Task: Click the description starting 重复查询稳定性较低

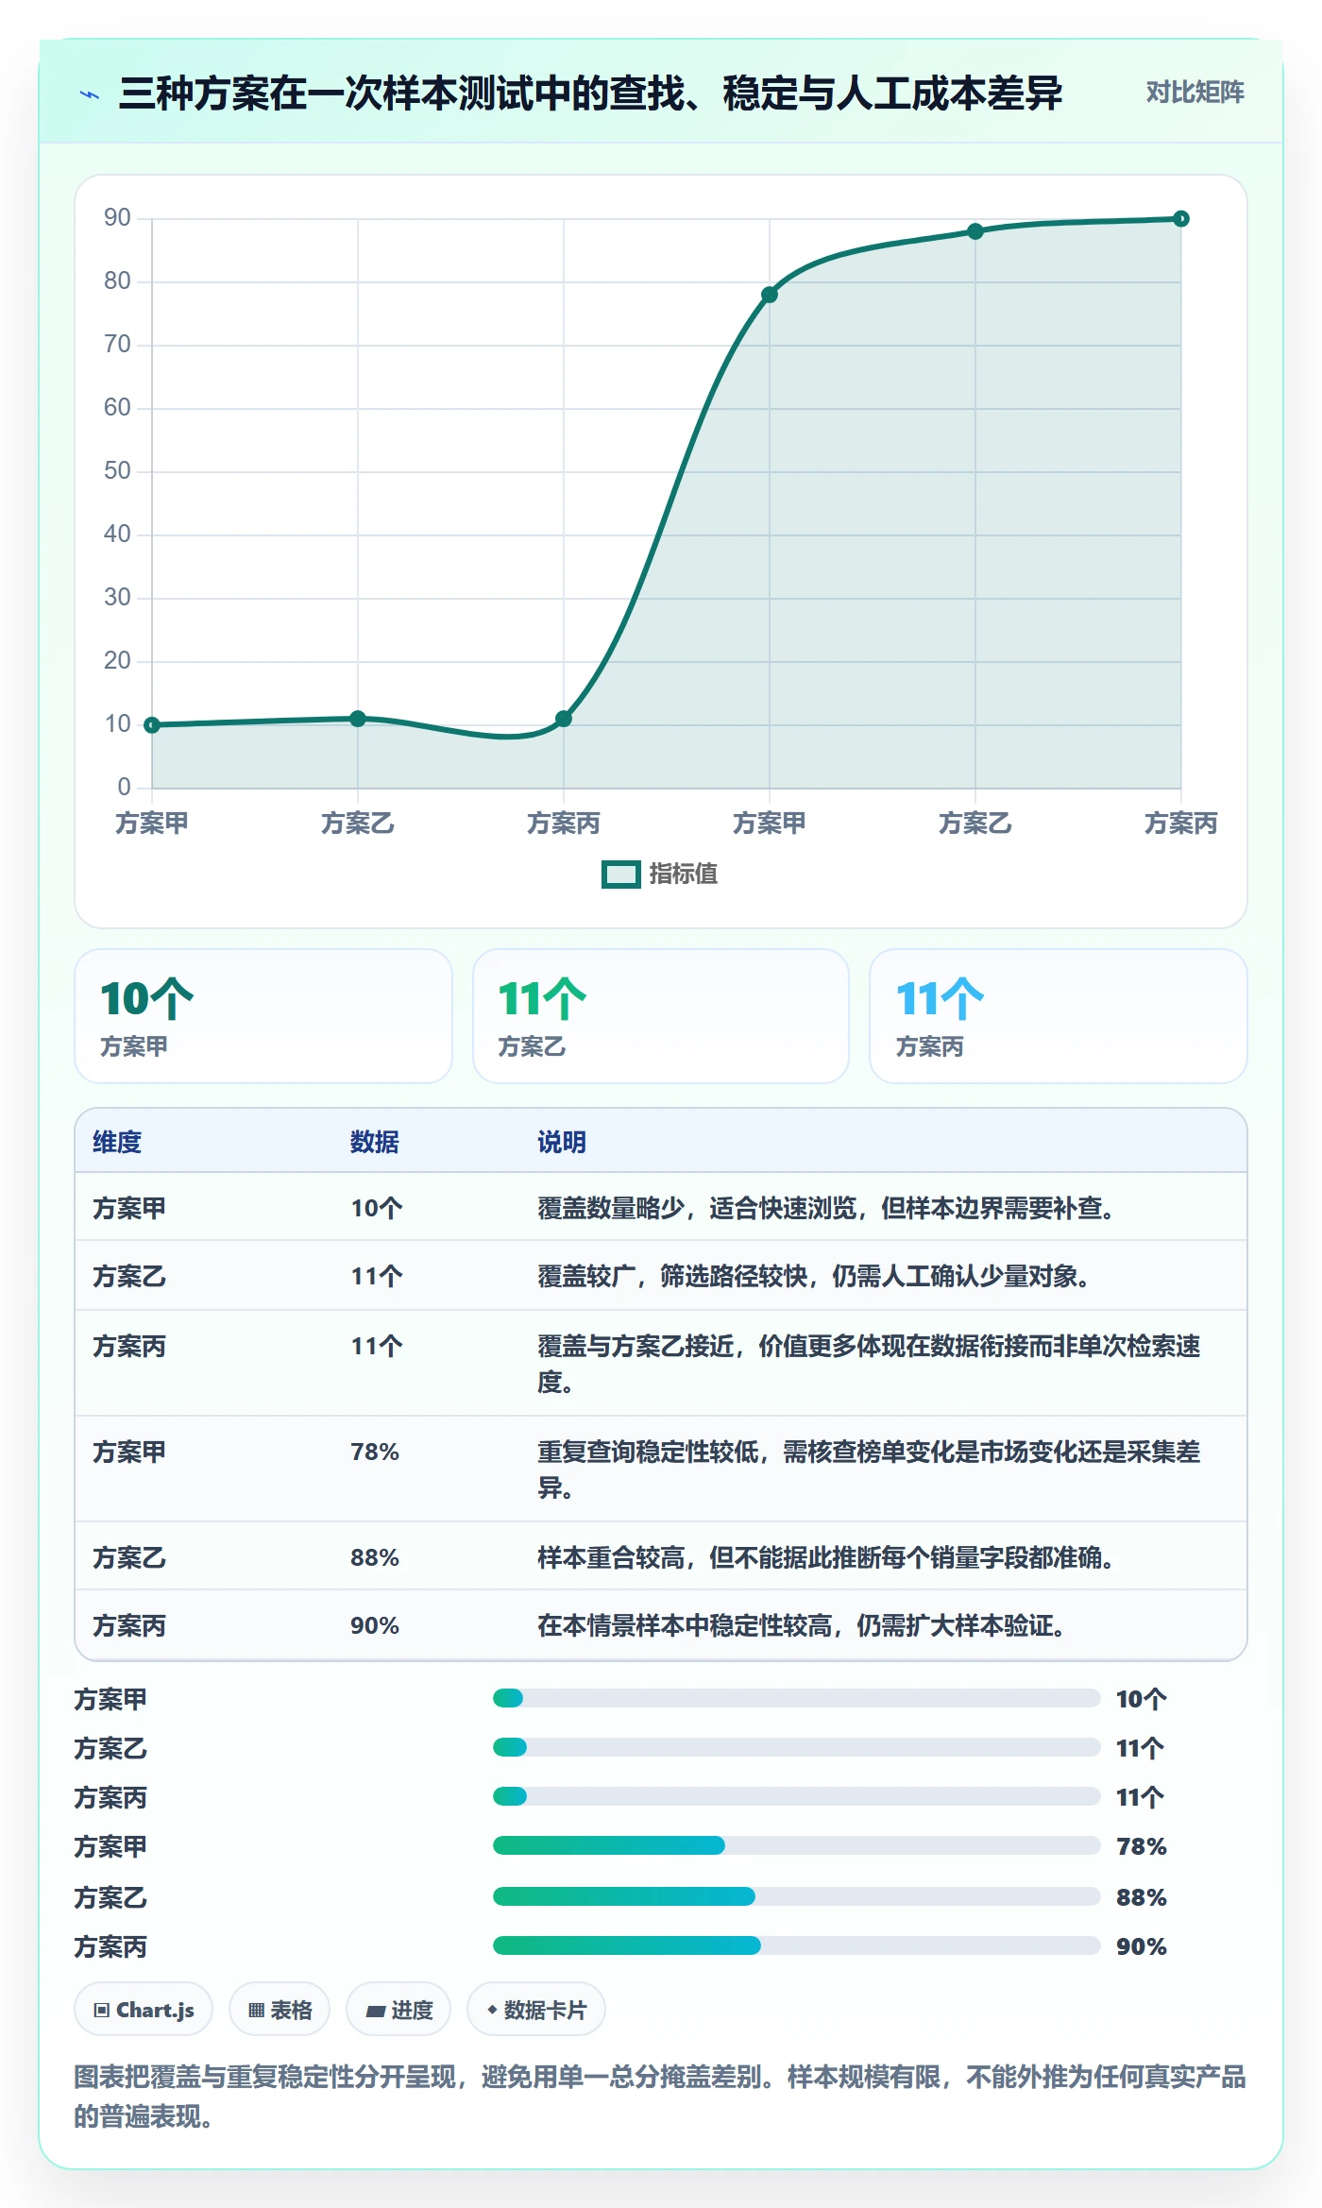Action: point(869,1469)
